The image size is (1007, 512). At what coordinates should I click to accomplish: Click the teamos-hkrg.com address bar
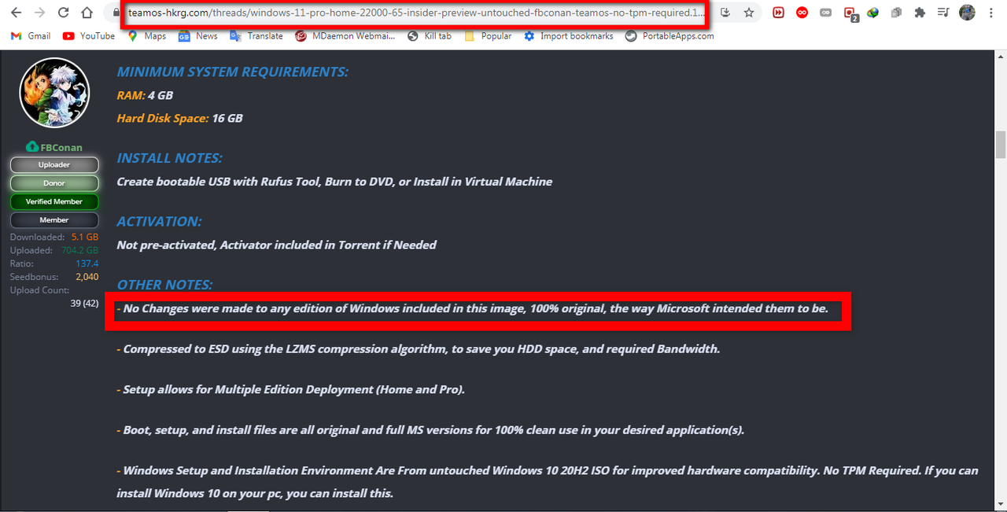pyautogui.click(x=417, y=13)
